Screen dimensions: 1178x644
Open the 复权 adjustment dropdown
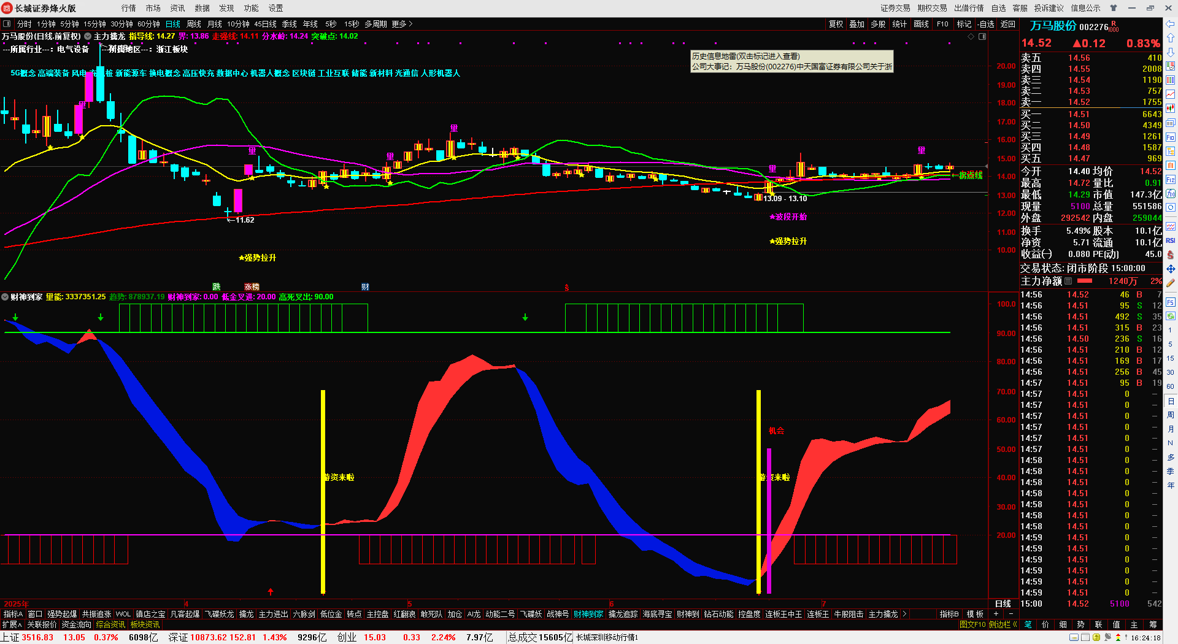point(836,24)
